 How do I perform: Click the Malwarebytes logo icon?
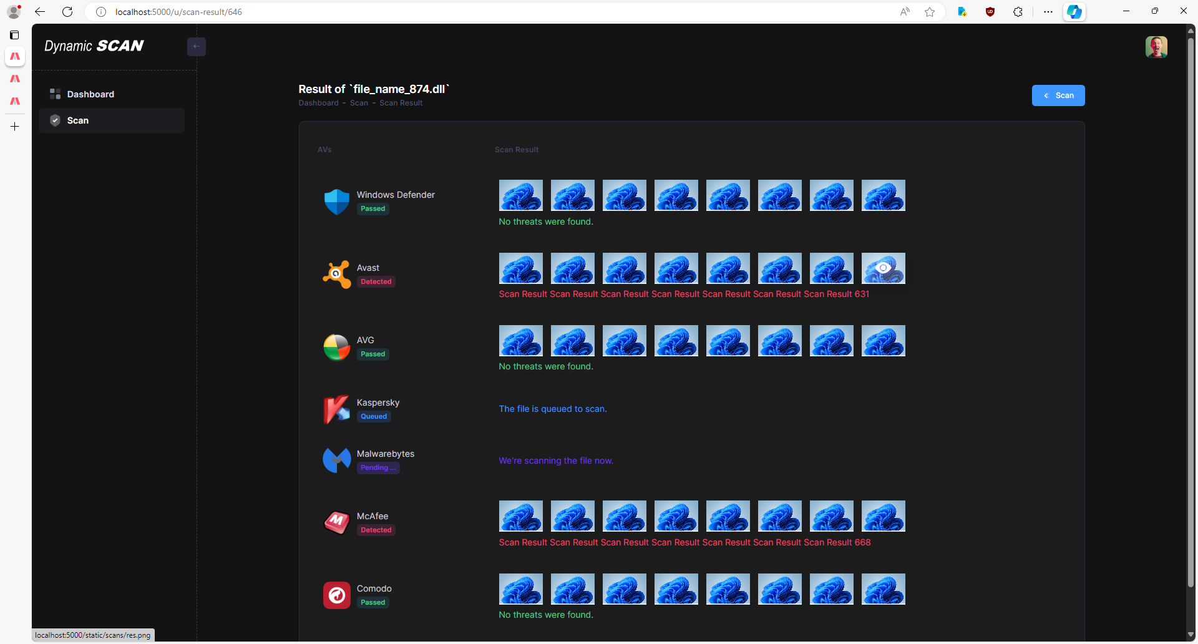point(336,461)
